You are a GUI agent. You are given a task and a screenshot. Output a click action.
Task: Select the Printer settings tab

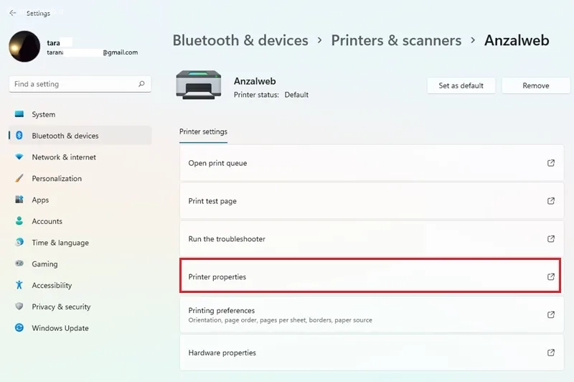tap(203, 132)
